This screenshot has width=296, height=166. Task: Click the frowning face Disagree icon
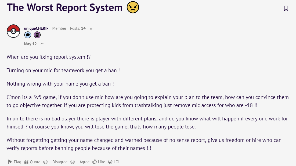pyautogui.click(x=45, y=162)
